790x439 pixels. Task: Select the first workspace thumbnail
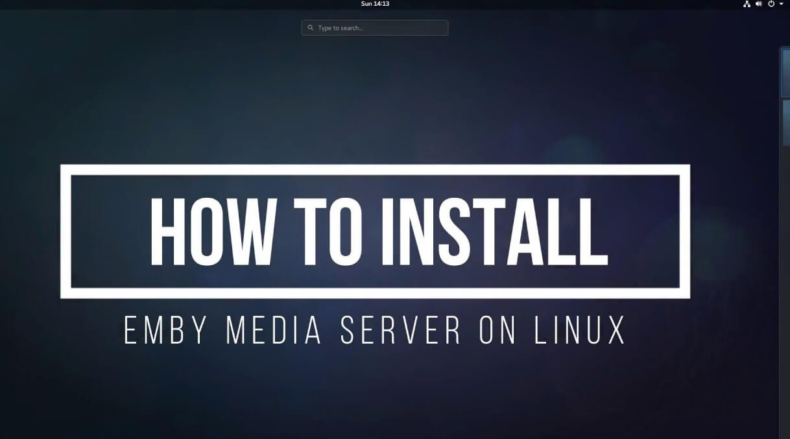pos(785,73)
